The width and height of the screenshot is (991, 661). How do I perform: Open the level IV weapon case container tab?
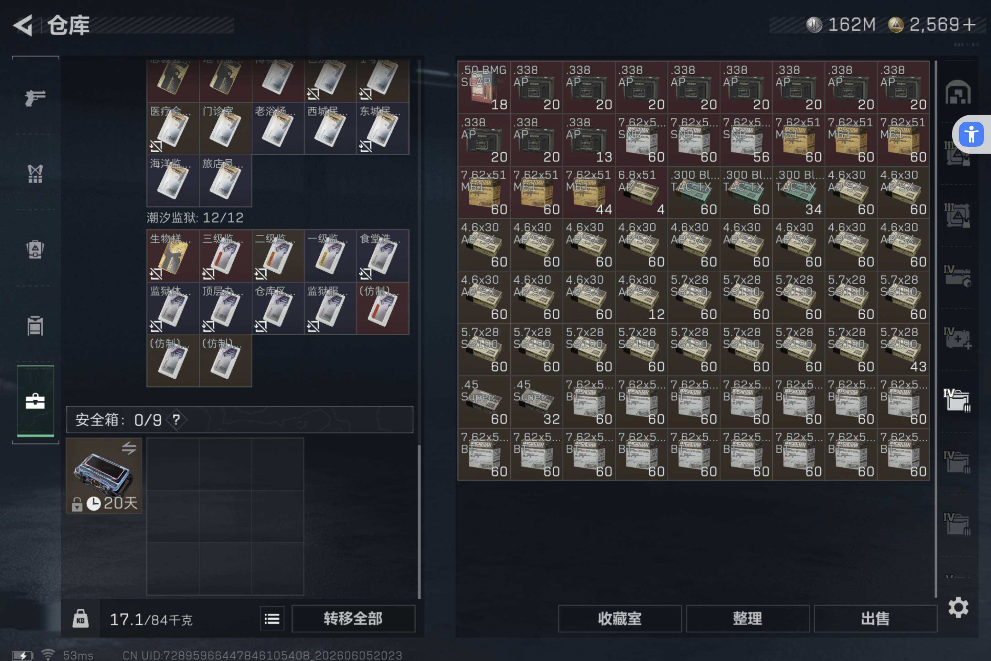click(957, 276)
